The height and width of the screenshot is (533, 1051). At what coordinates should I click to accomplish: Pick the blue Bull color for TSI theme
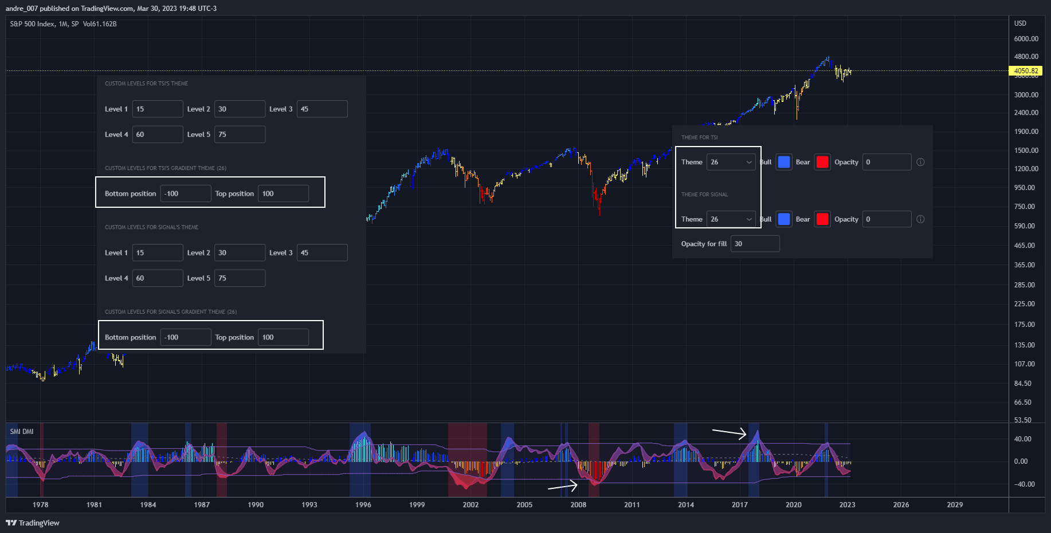click(x=784, y=162)
